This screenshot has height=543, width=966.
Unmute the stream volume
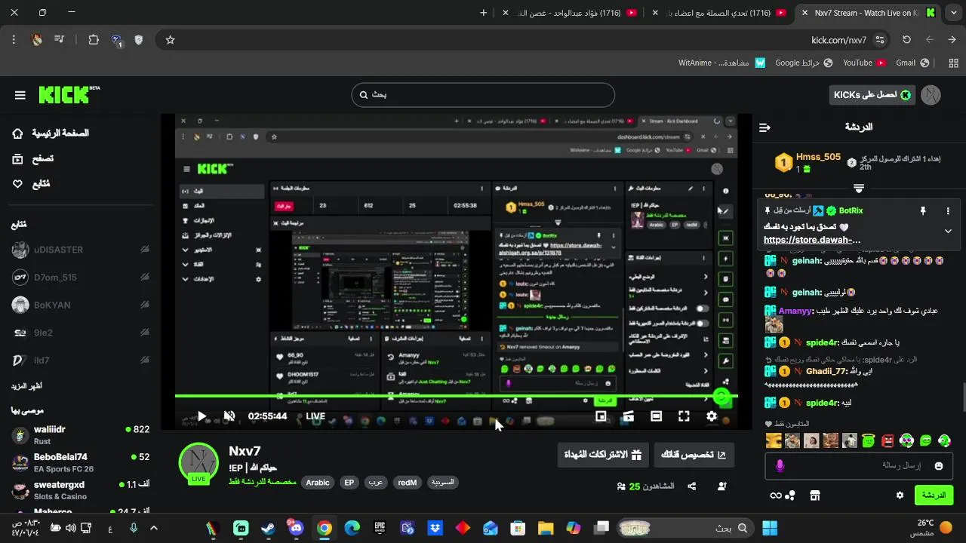pos(229,416)
